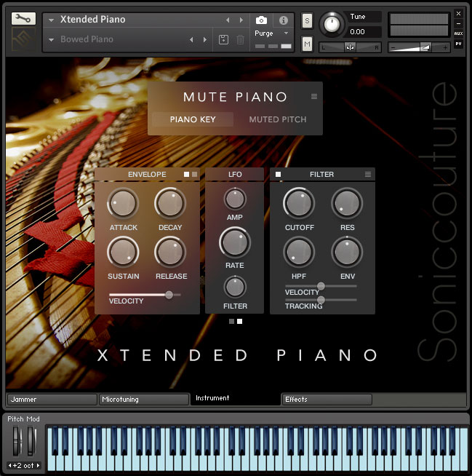Select the first white envelope square toggle
Screen dimensions: 472x476
click(187, 174)
